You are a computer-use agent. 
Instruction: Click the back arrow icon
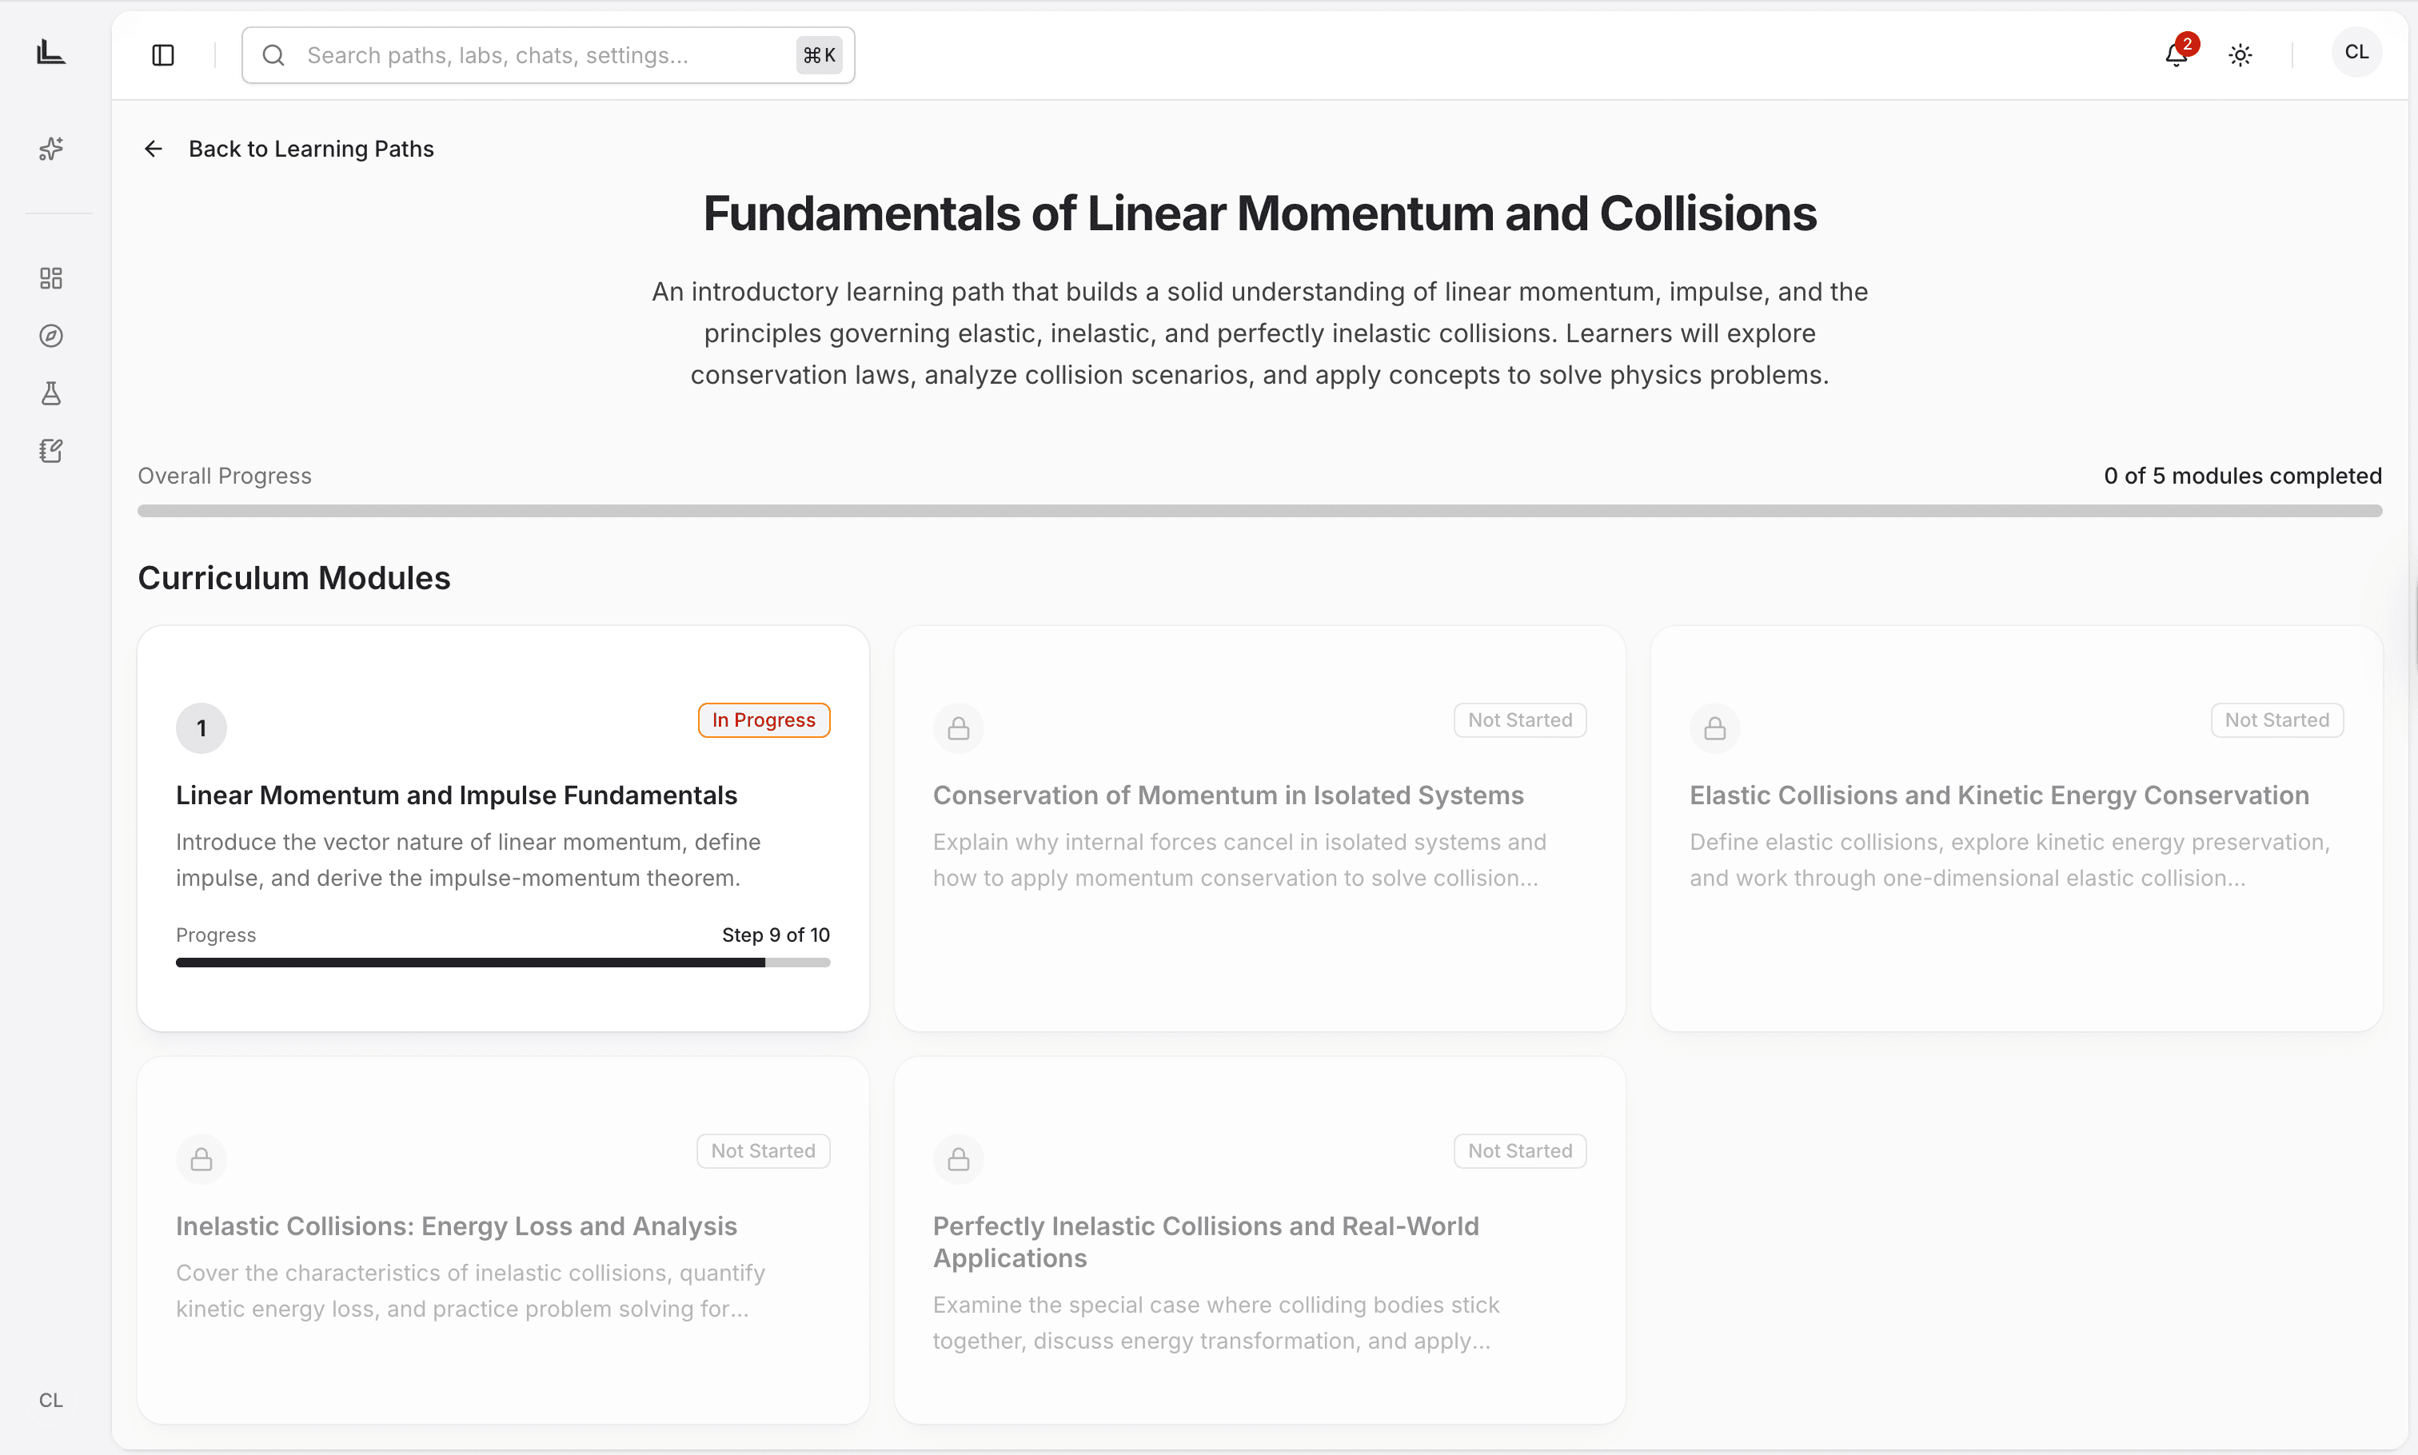click(x=153, y=149)
